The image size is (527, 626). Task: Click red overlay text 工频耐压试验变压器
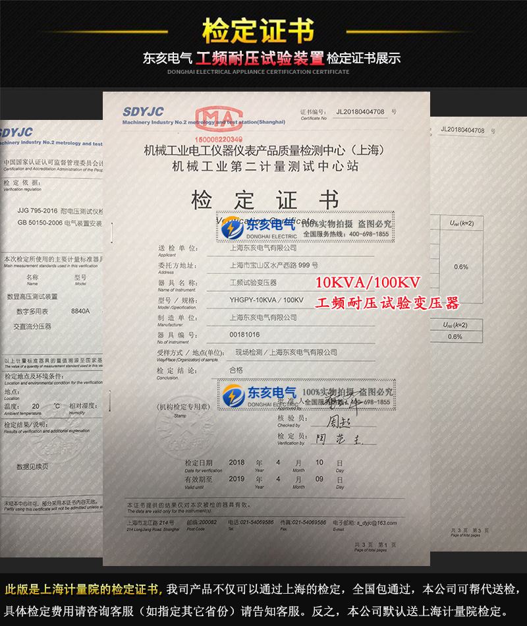point(387,303)
